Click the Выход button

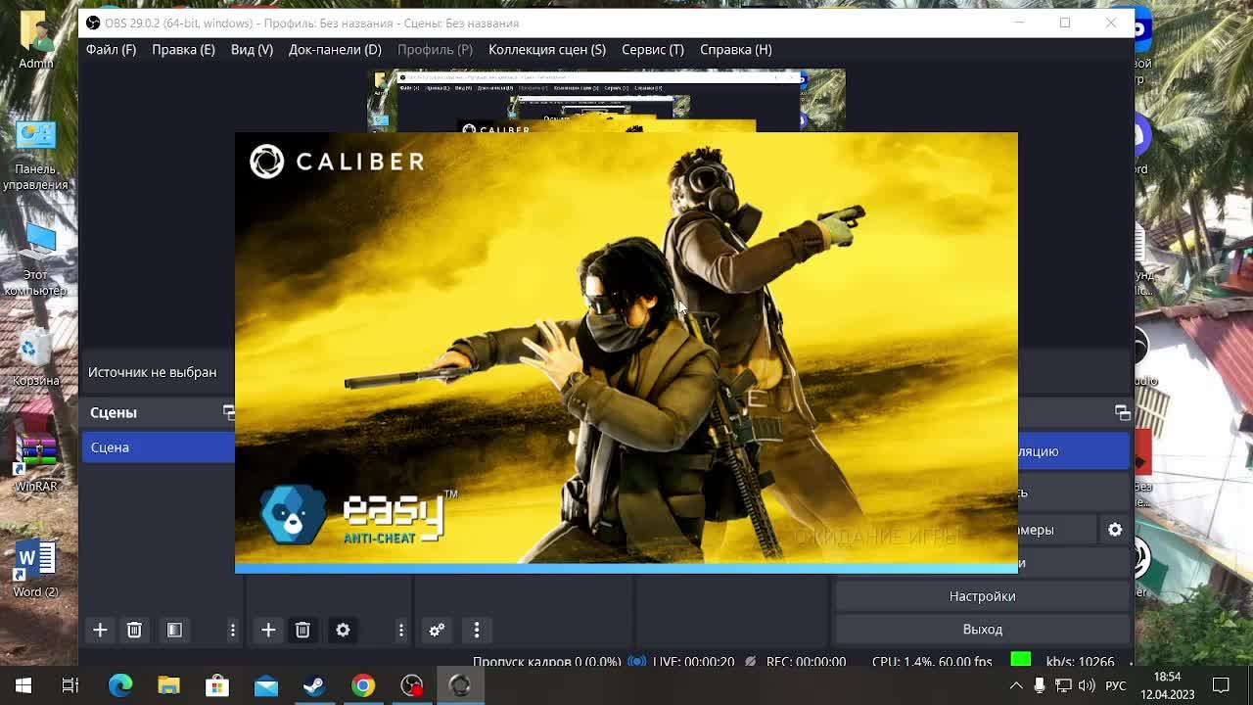[x=982, y=630]
